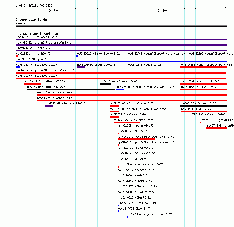Click the red nsv4065542 gnomAD variant bar
The image size is (234, 227).
pyautogui.click(x=136, y=139)
